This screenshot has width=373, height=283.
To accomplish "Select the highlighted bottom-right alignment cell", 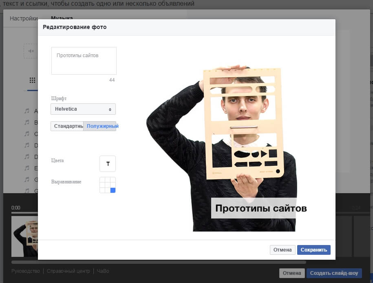I will click(113, 190).
